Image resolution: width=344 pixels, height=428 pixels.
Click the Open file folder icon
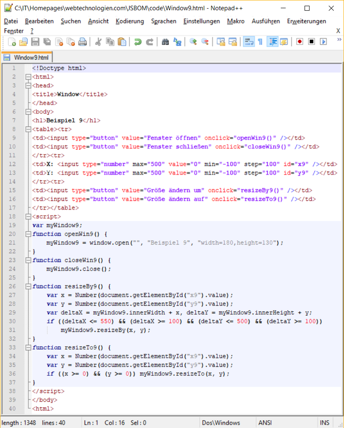(x=24, y=42)
